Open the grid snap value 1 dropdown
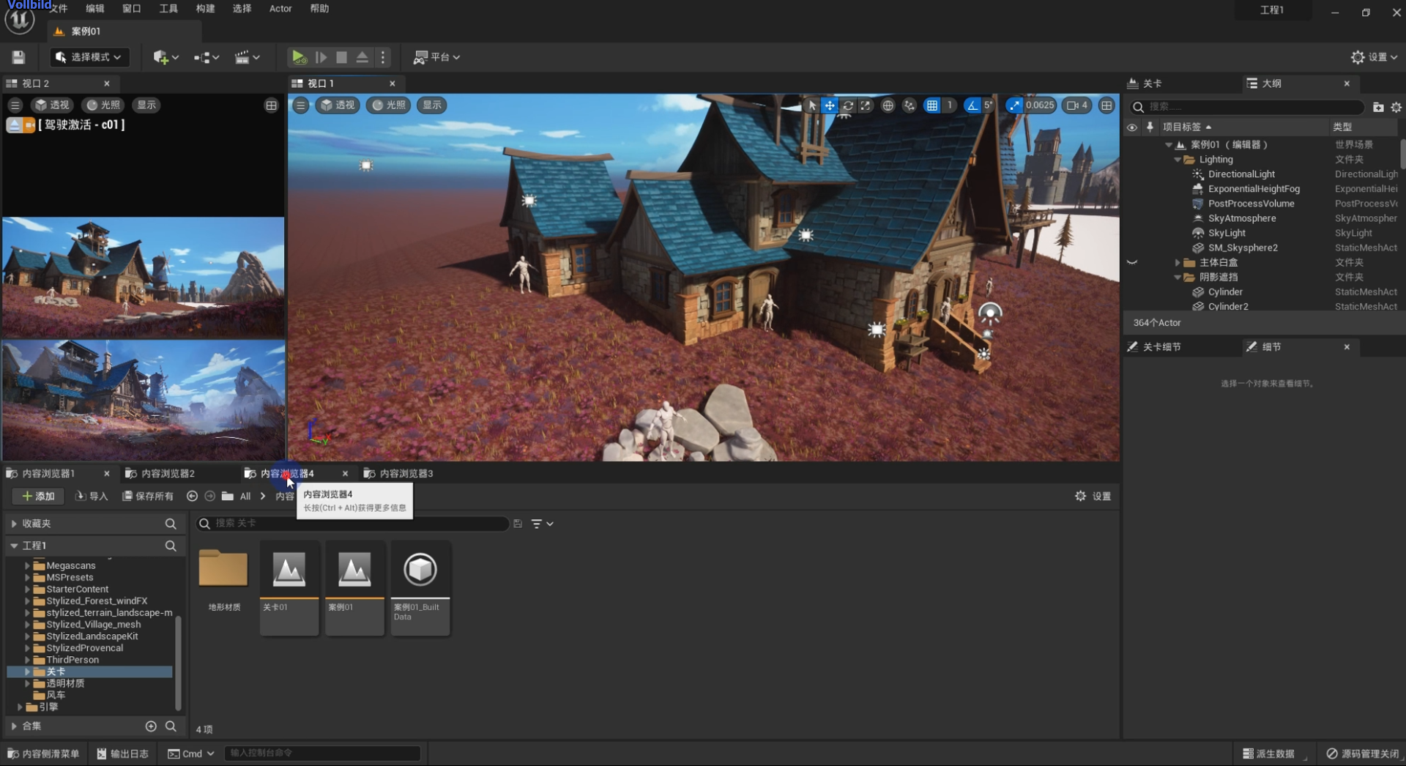Viewport: 1406px width, 766px height. coord(950,105)
